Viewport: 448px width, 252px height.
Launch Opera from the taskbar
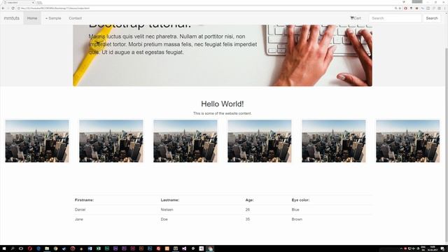coord(29,248)
